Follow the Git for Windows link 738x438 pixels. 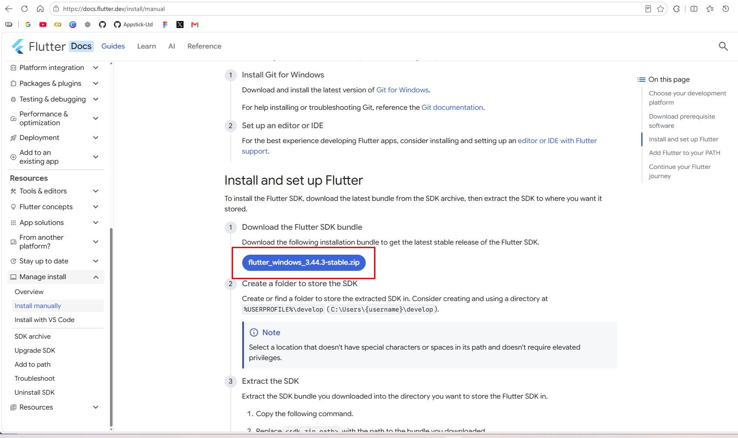pyautogui.click(x=403, y=90)
